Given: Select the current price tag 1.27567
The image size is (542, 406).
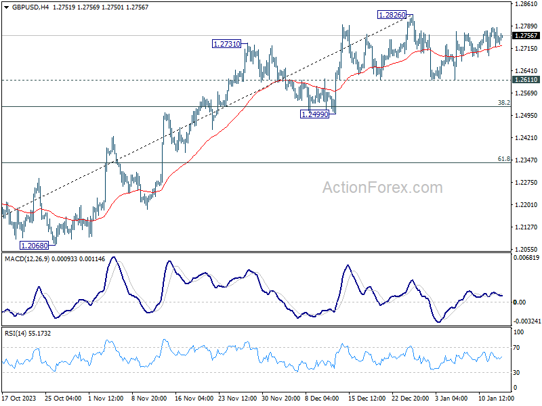Looking at the screenshot, I should (526, 36).
